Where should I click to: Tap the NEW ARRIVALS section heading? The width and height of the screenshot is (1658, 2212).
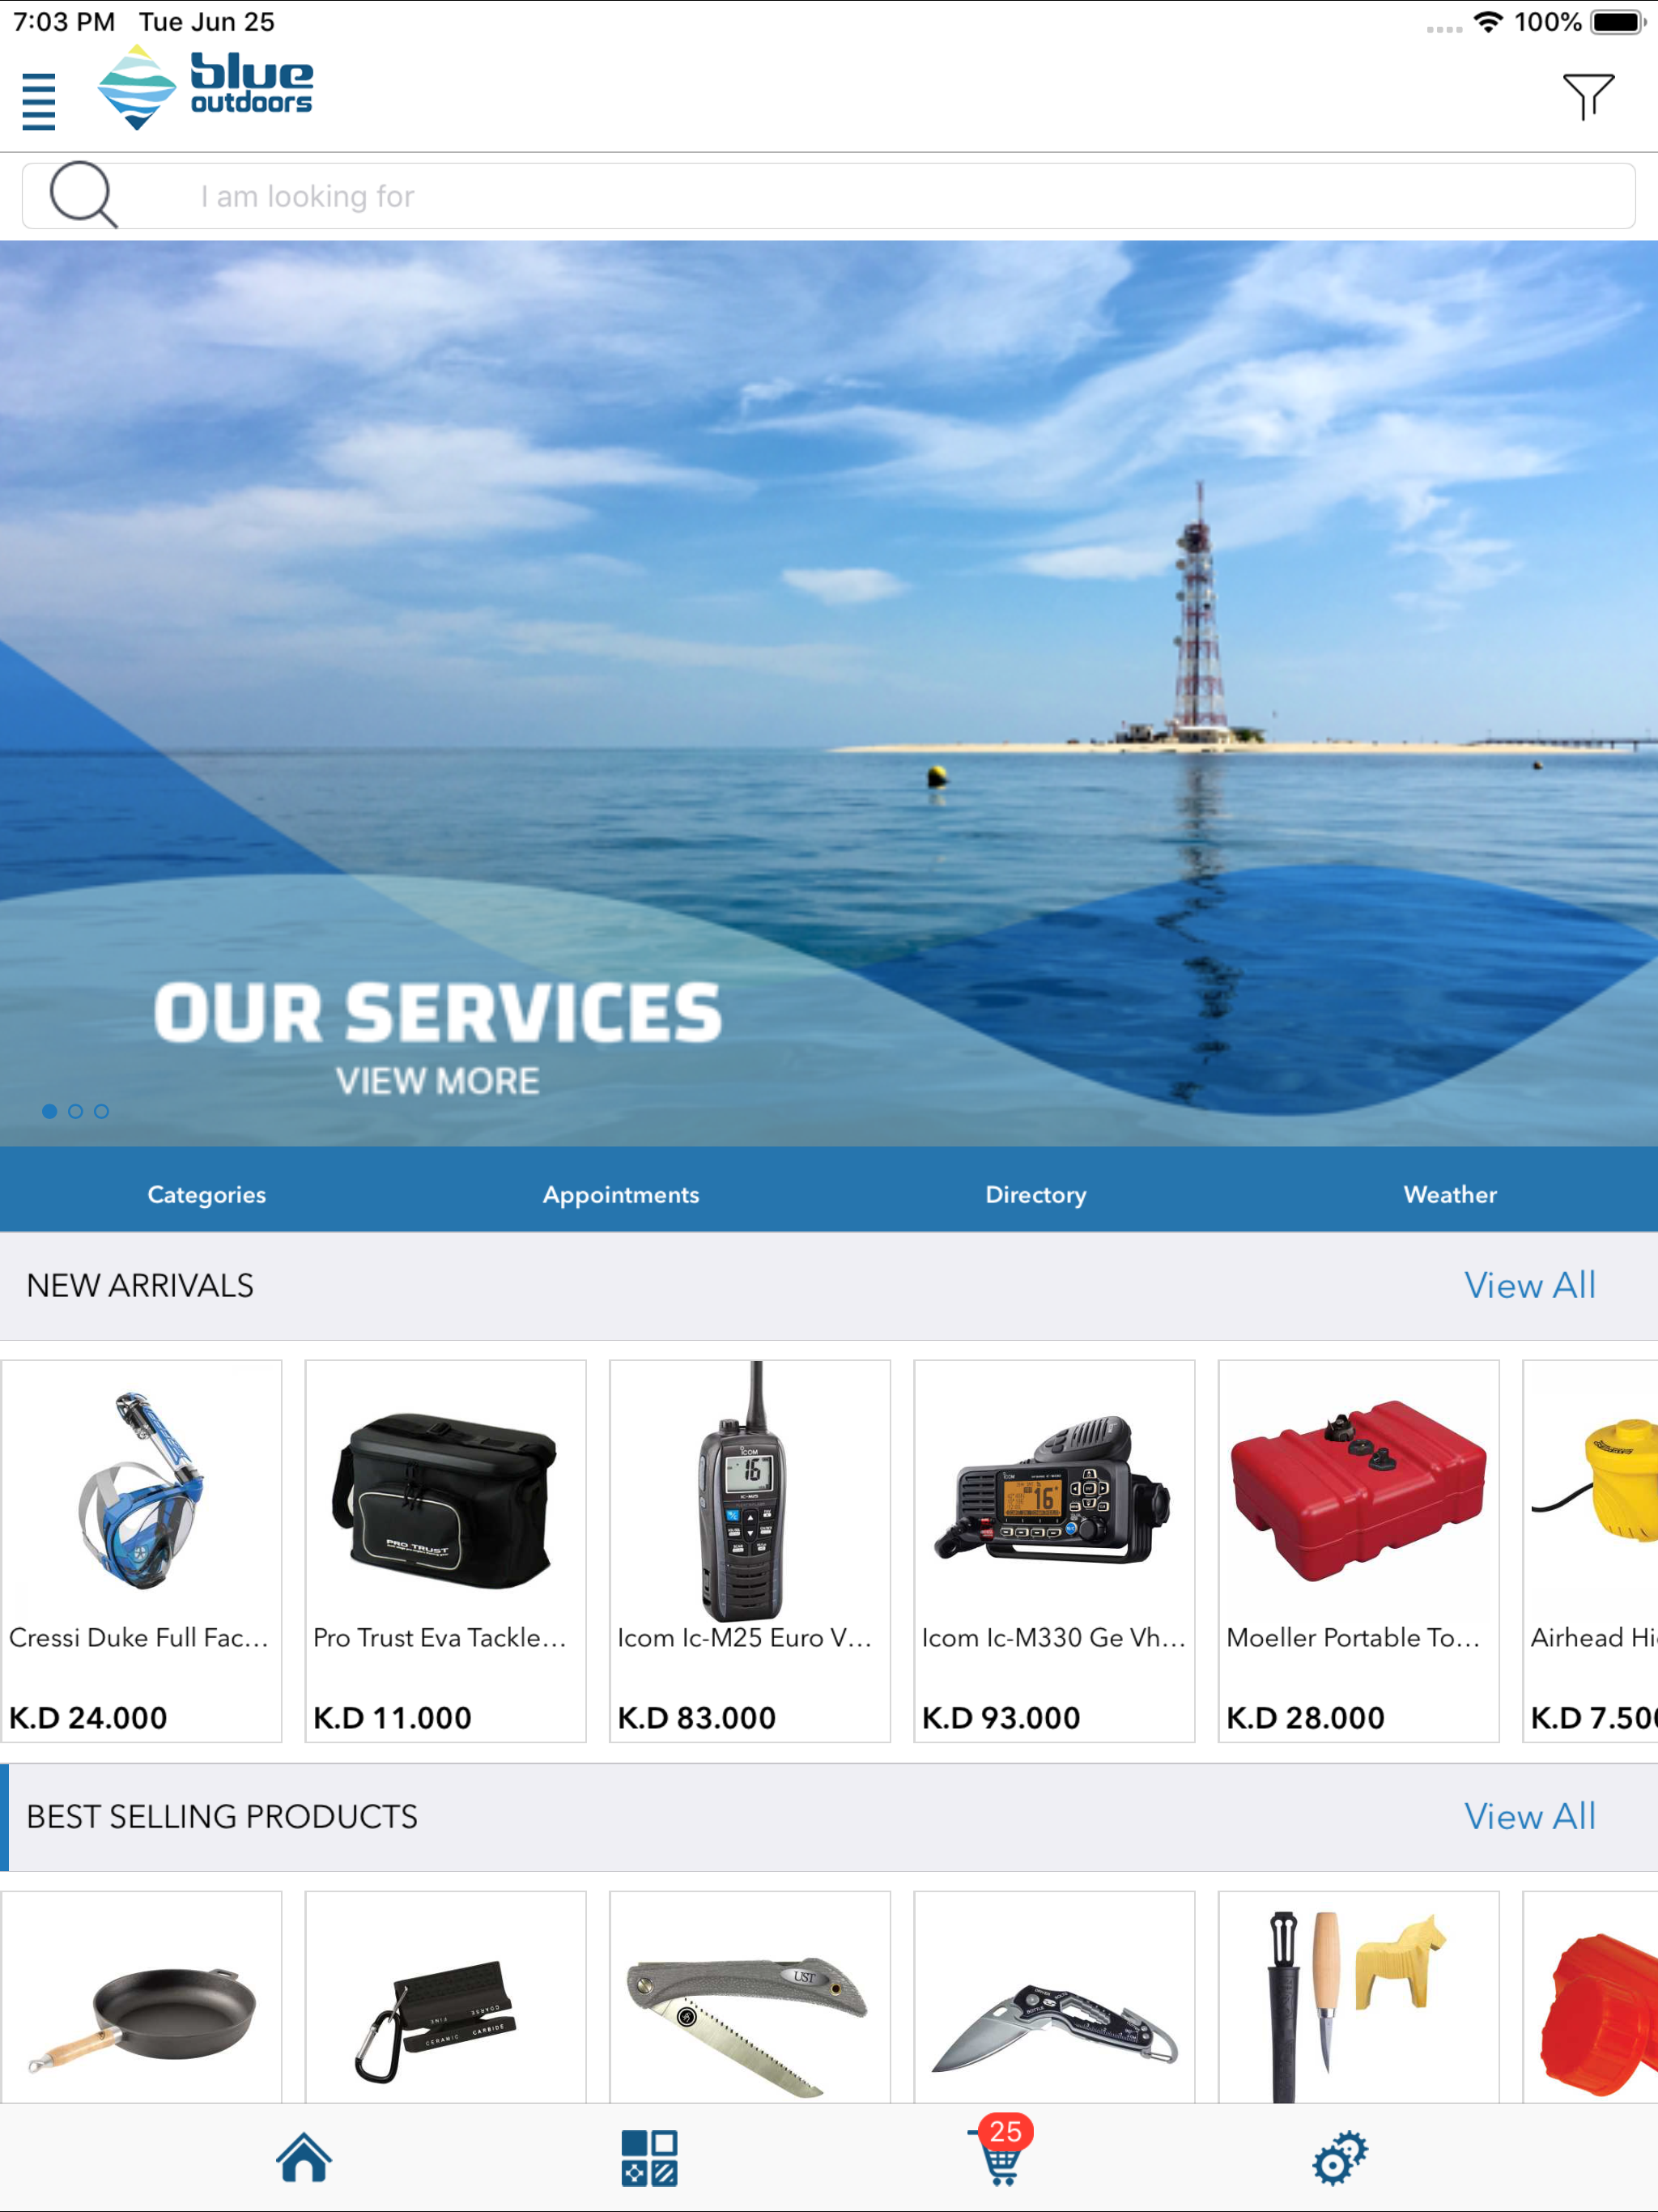click(x=140, y=1285)
